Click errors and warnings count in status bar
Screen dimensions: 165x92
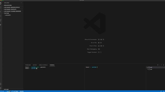click(2, 91)
